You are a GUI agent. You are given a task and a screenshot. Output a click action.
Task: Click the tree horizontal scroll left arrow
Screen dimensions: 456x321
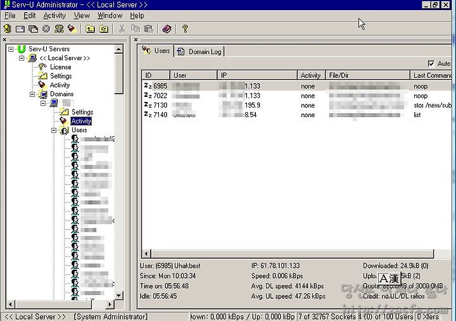point(10,305)
